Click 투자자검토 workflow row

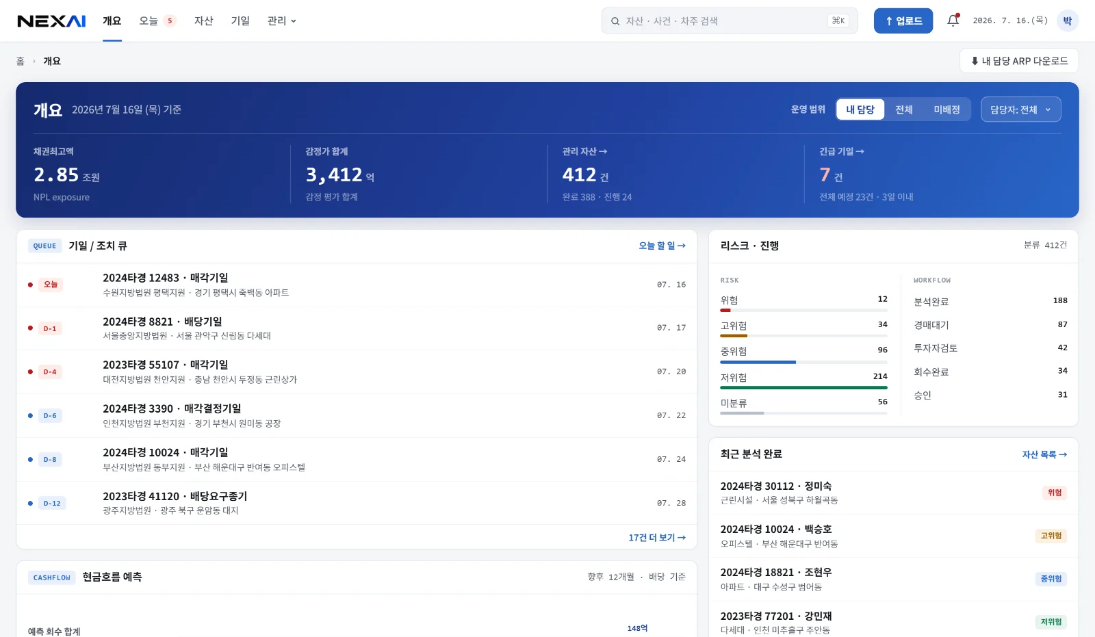pyautogui.click(x=990, y=348)
